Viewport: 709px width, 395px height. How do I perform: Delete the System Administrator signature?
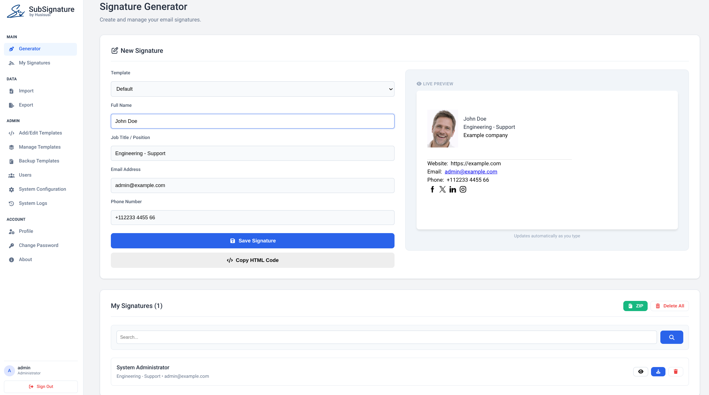[x=675, y=372]
